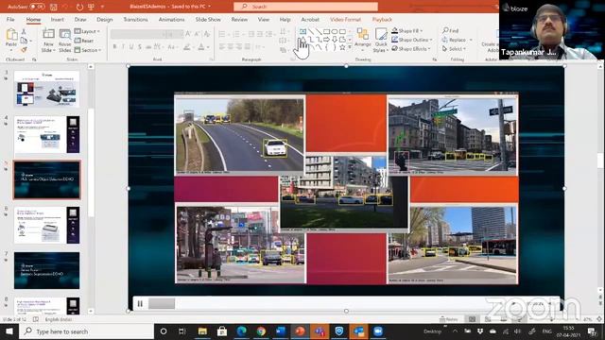Select the right arrow shape in gallery

327,40
